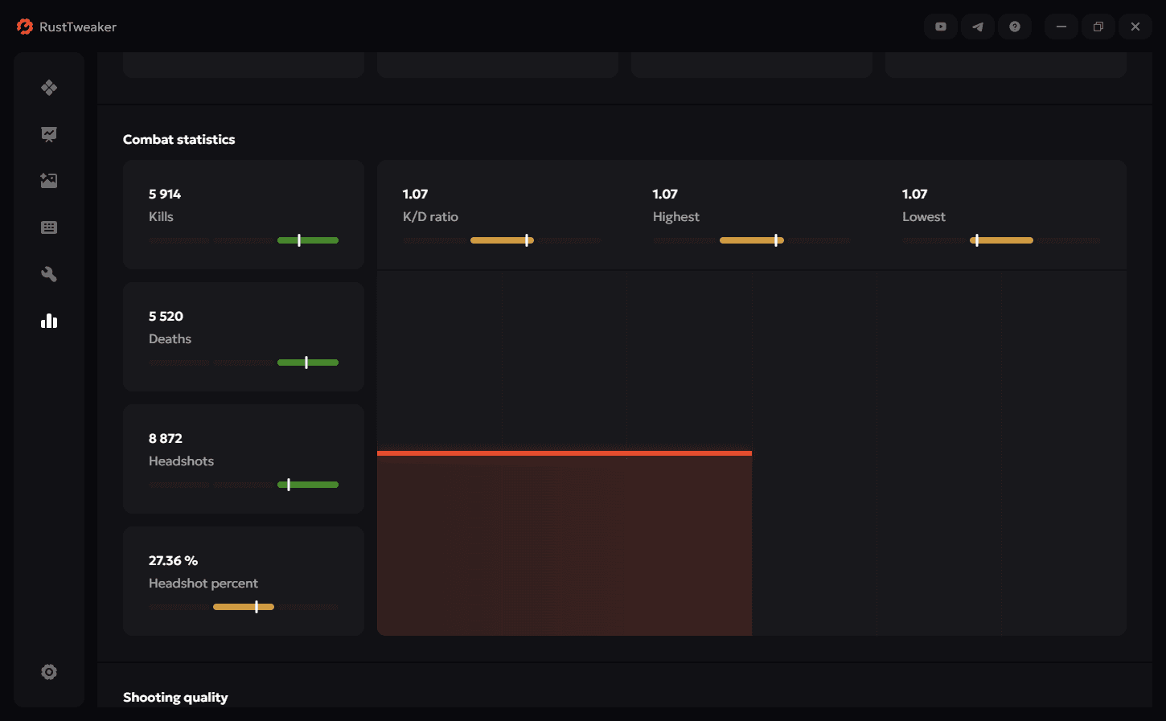The height and width of the screenshot is (721, 1166).
Task: Open the four-diamond sidebar section
Action: 49,88
